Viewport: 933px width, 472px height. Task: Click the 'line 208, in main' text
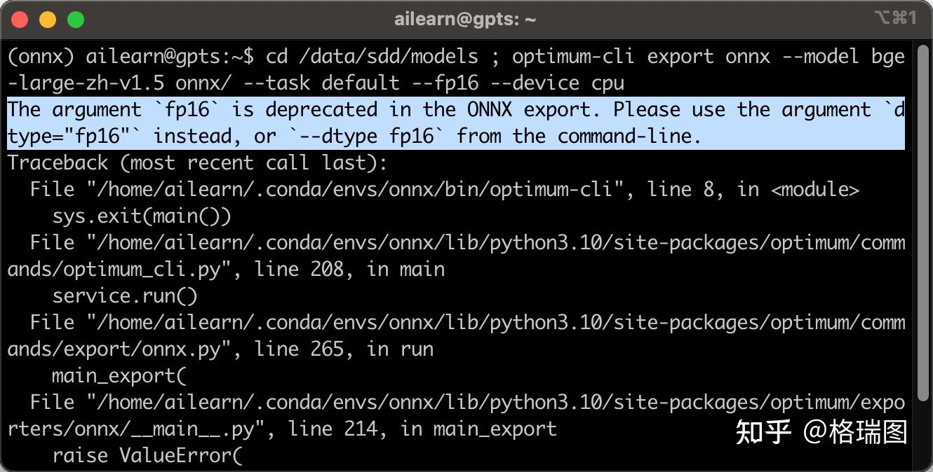point(349,270)
